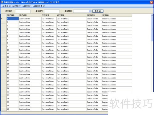Close the window with red X button
This screenshot has width=154, height=115.
152,2
